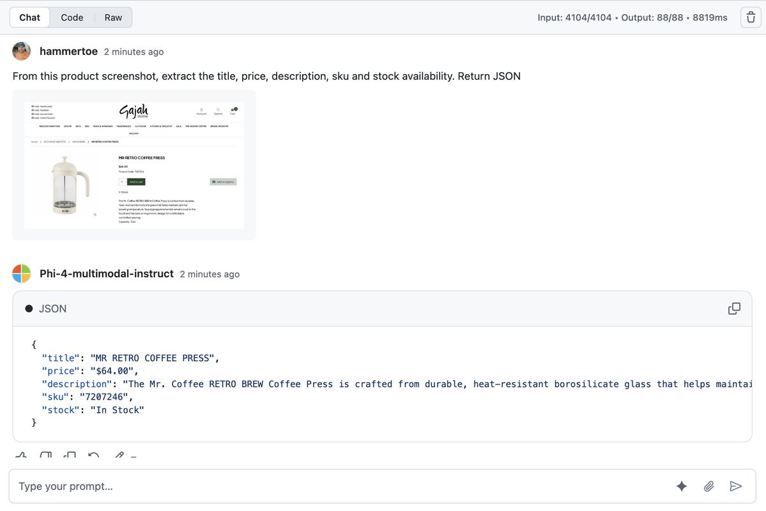The image size is (766, 511).
Task: Click hammertoe's profile avatar
Action: pyautogui.click(x=22, y=51)
